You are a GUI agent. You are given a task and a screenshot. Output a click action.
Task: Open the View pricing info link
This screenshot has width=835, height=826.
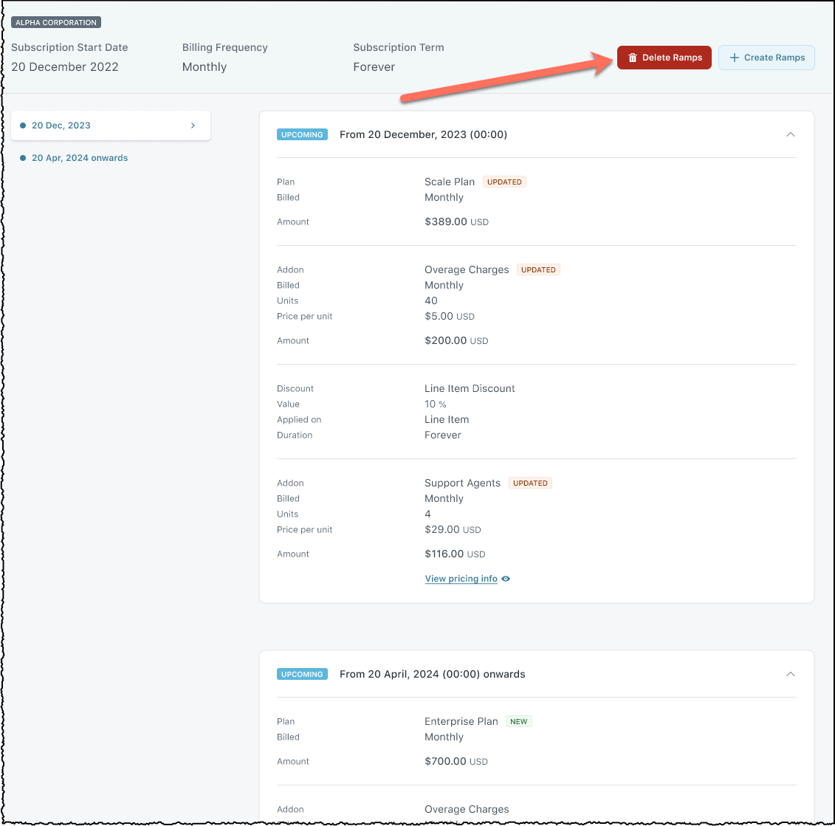coord(461,579)
